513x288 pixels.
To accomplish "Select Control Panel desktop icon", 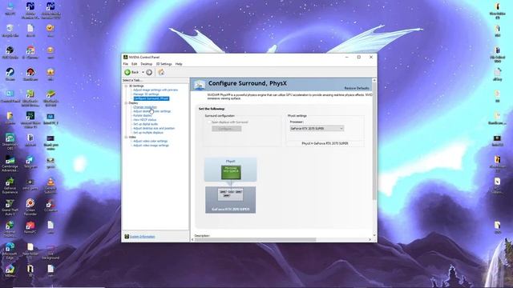I will coord(10,96).
